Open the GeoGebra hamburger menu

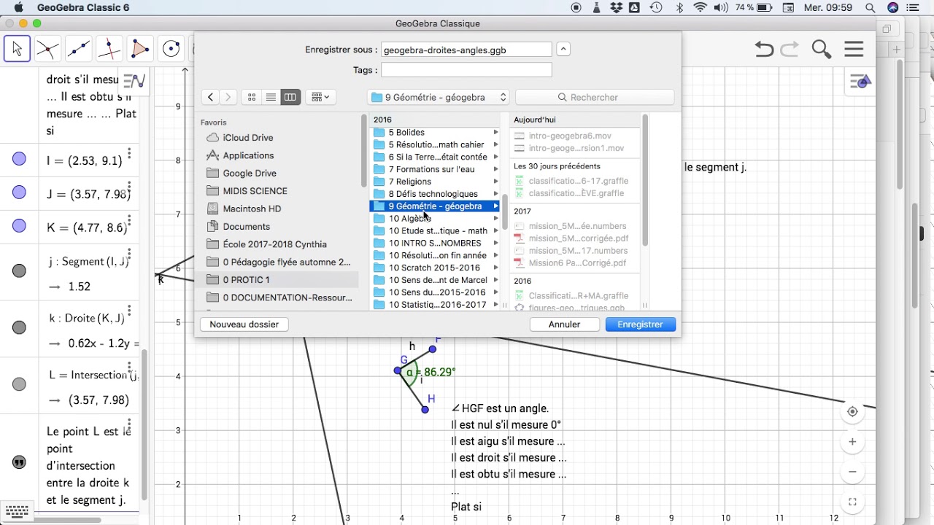pyautogui.click(x=854, y=50)
